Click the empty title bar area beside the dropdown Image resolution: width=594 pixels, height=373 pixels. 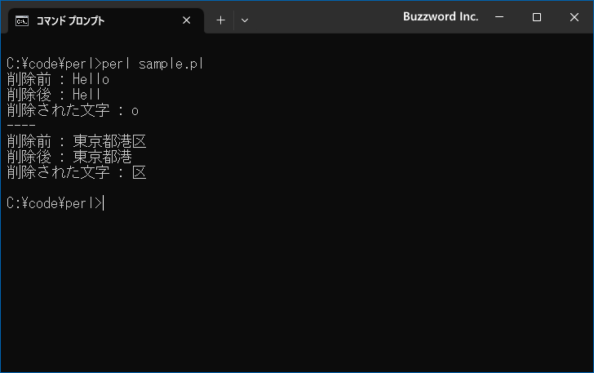(326, 17)
